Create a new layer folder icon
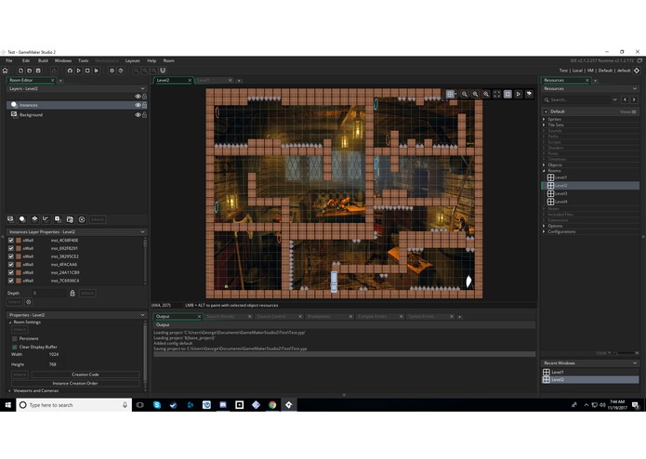 click(x=70, y=219)
